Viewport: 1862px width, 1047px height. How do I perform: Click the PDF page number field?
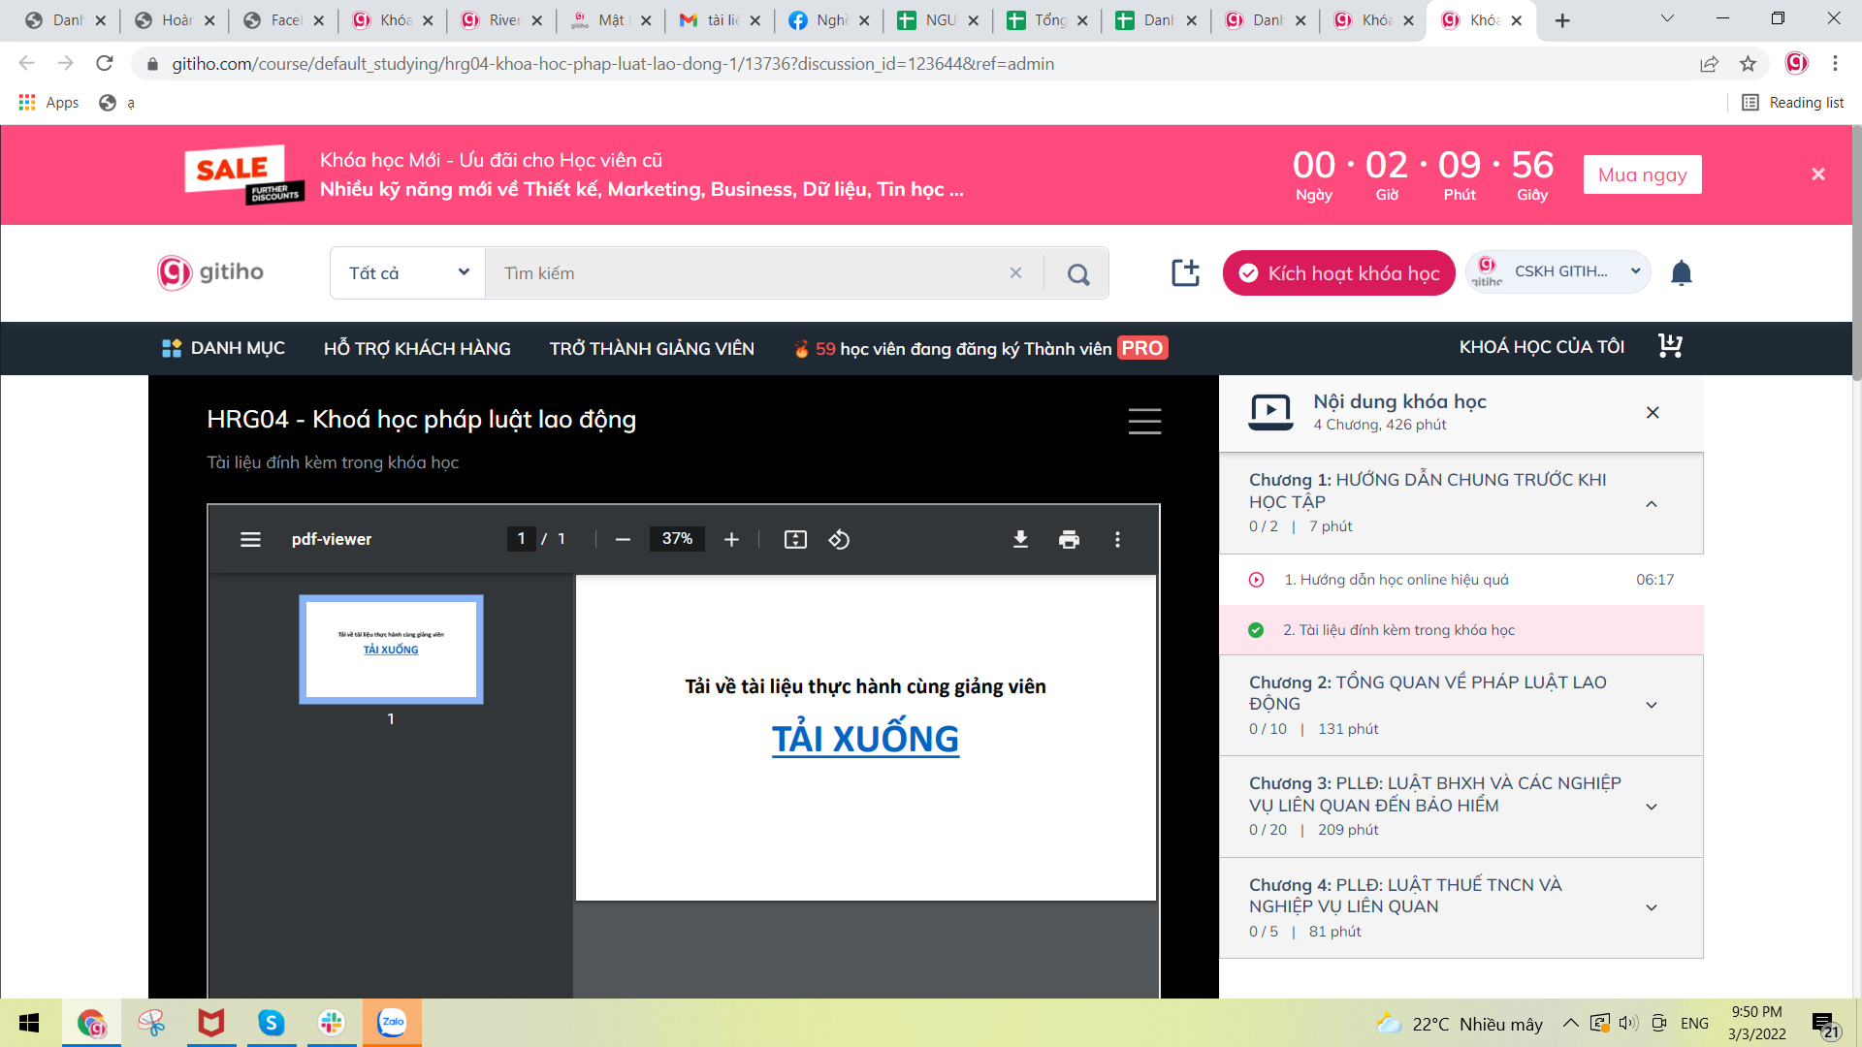click(x=521, y=539)
